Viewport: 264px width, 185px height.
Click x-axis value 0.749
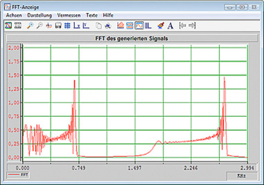point(79,168)
